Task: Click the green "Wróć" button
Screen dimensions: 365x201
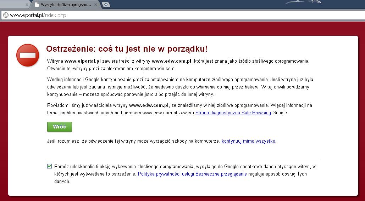Action: point(60,127)
